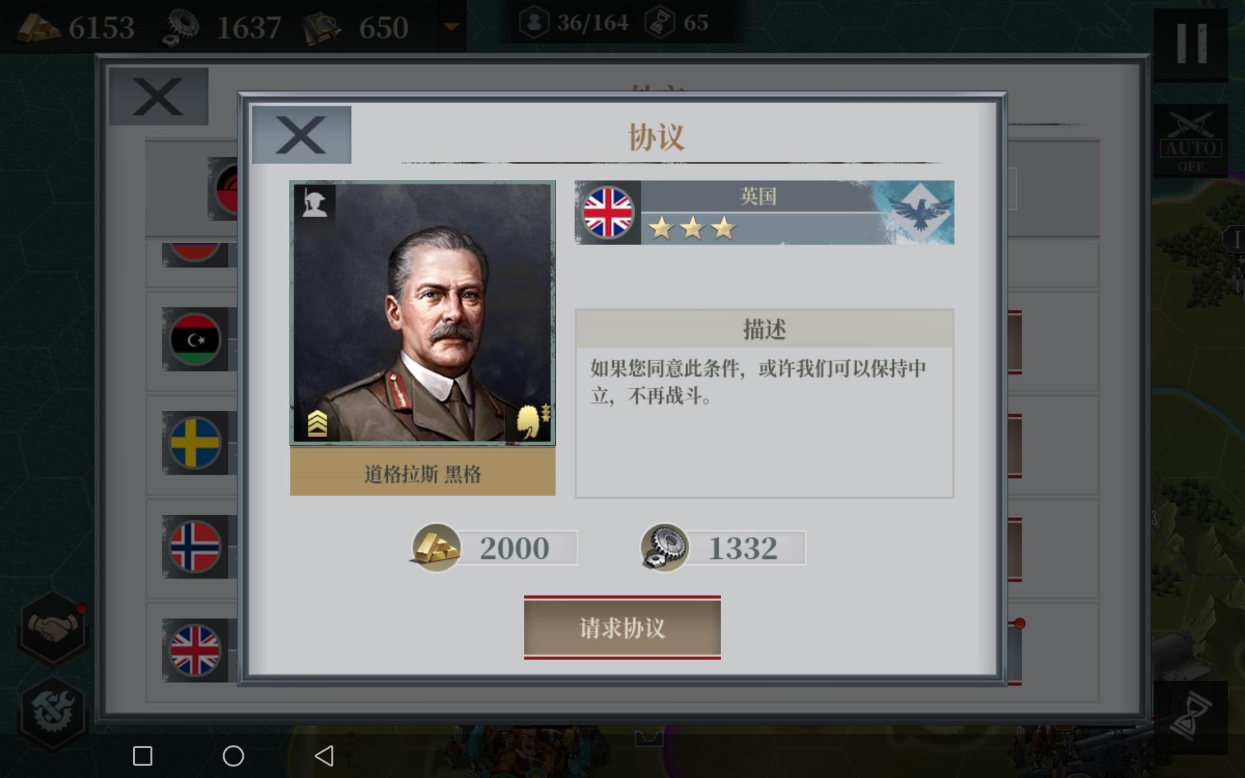
Task: Open the wrench and gear settings icon
Action: point(52,711)
